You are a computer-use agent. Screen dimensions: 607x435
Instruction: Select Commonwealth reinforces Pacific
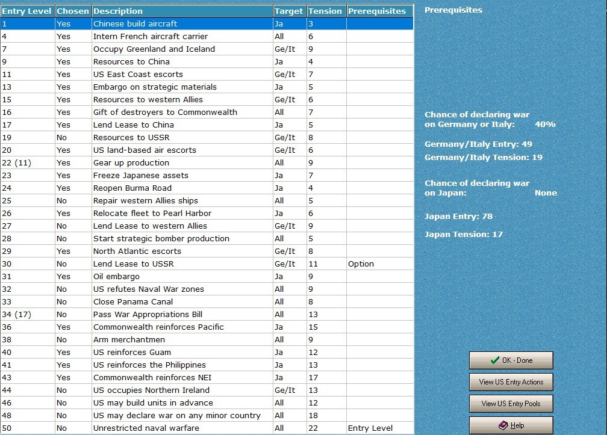click(x=207, y=327)
